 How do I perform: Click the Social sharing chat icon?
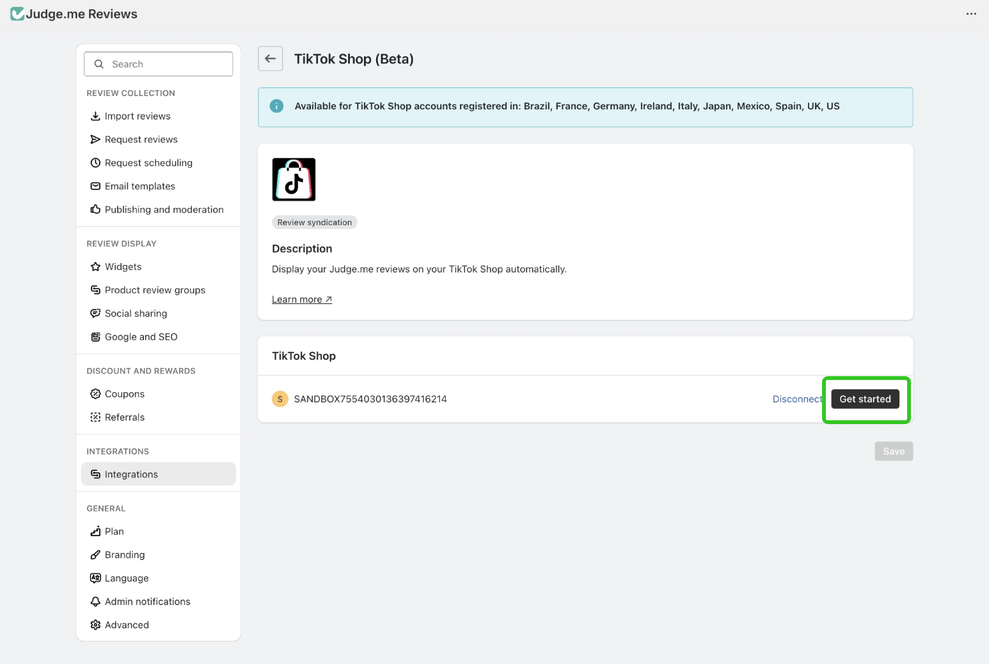click(95, 313)
